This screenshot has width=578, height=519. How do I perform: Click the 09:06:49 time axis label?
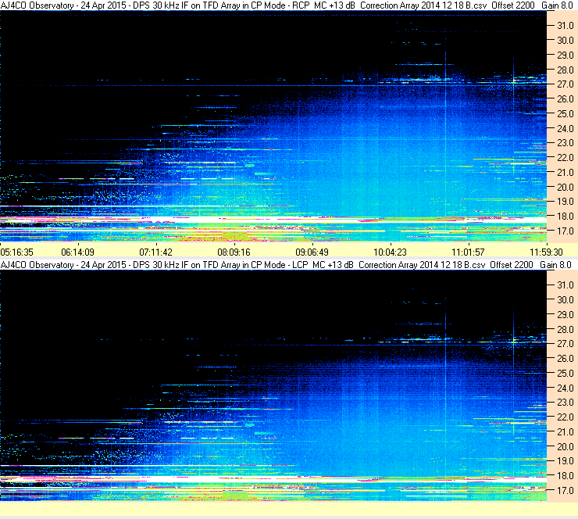point(312,252)
